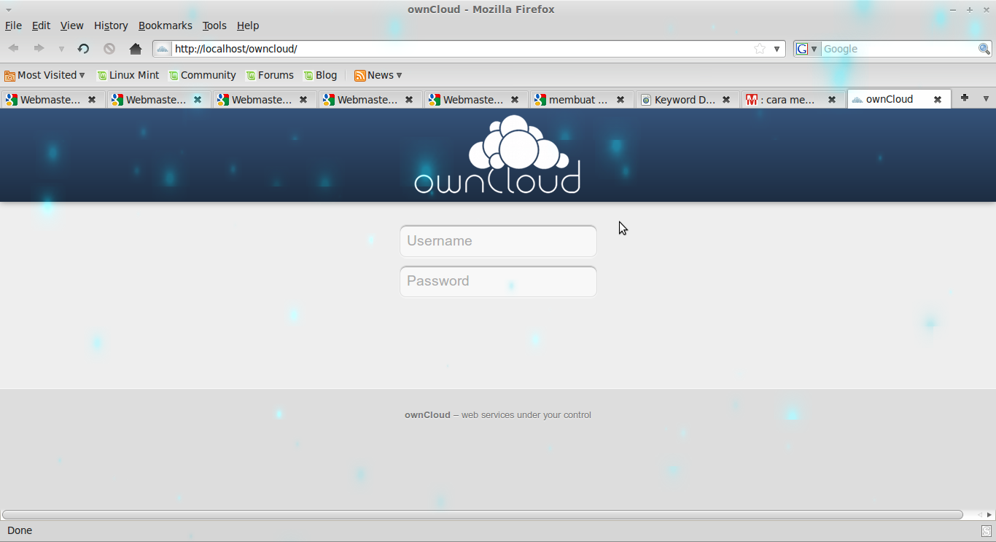Click the 'Done' status bar text
Image resolution: width=996 pixels, height=542 pixels.
coord(20,531)
